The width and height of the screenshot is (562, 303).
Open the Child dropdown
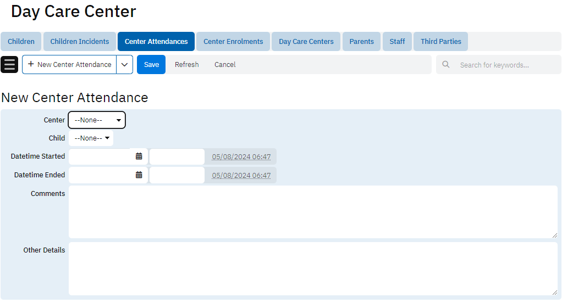click(x=91, y=138)
